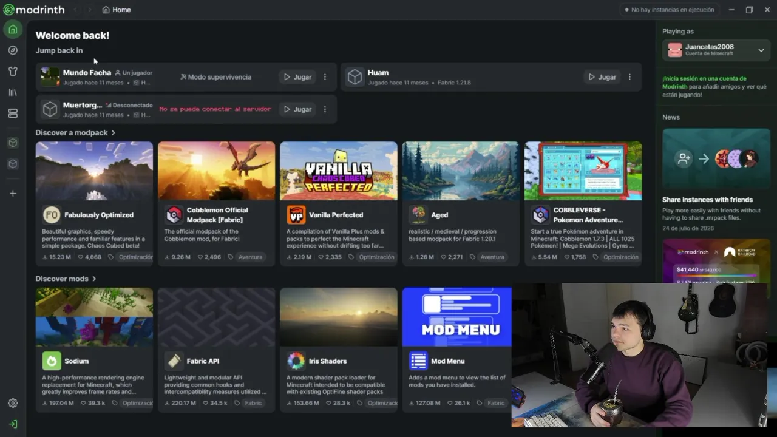Create a new instance with plus icon
This screenshot has width=777, height=437.
coord(13,194)
